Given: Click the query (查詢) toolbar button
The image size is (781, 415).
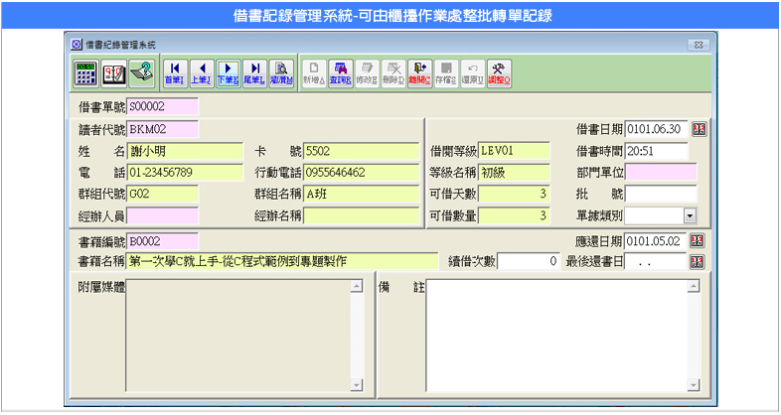Looking at the screenshot, I should [341, 71].
